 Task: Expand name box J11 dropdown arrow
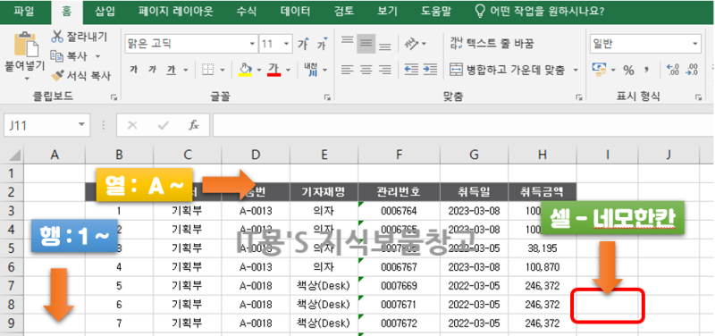[81, 124]
